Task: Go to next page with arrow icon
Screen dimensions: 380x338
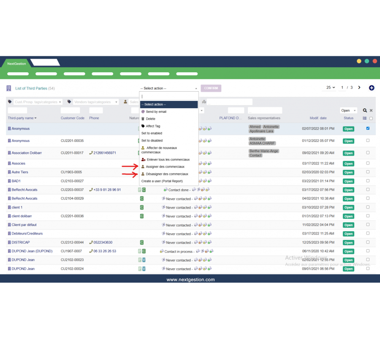Action: [359, 87]
